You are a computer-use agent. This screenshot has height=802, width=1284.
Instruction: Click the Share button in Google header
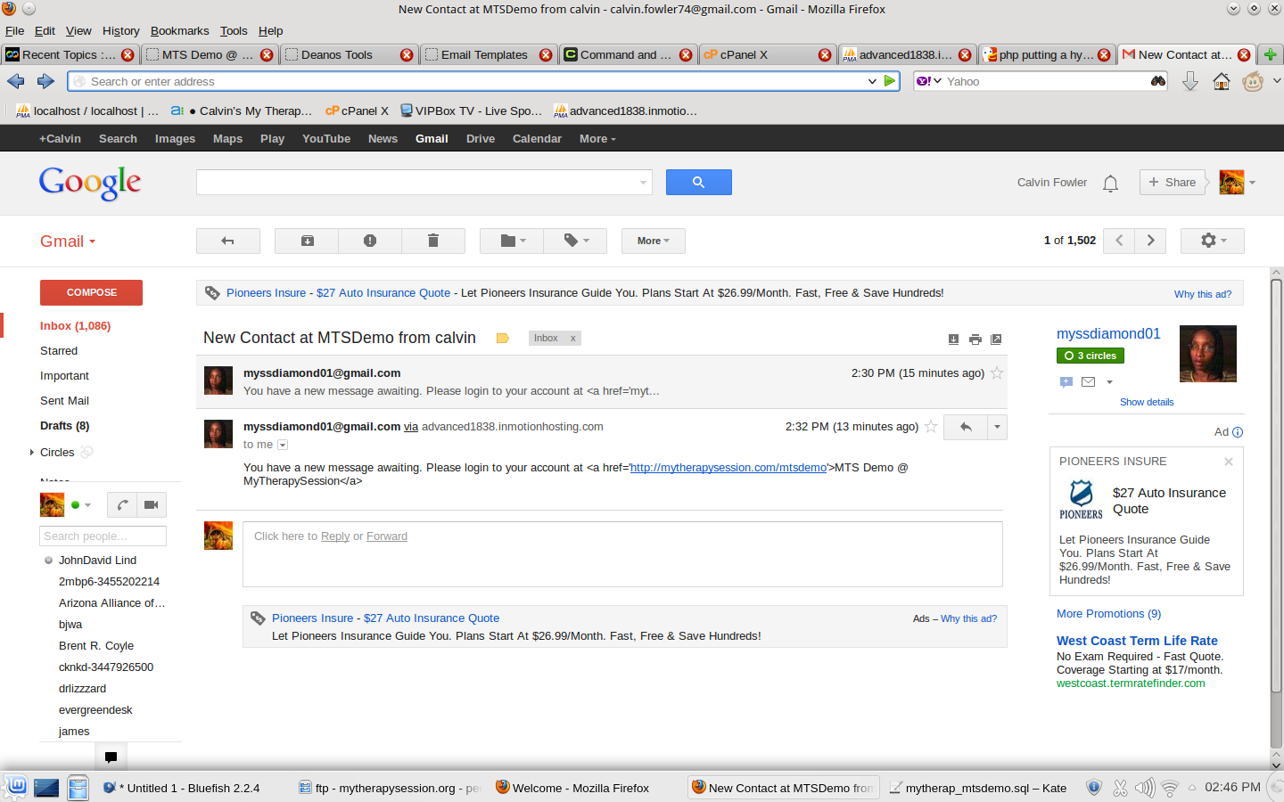(1172, 183)
